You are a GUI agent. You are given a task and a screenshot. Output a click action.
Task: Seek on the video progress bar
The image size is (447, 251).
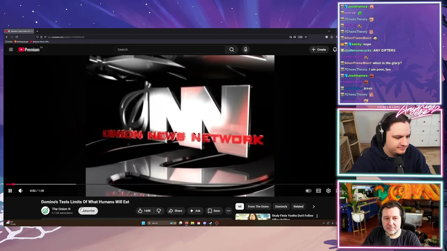[170, 184]
